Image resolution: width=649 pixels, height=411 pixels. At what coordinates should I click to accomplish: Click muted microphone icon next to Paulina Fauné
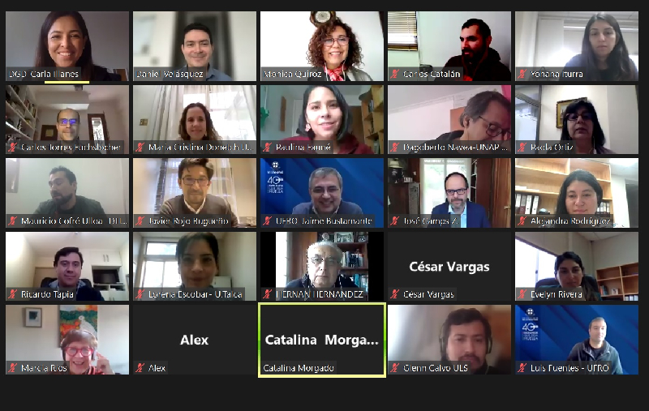tap(268, 148)
